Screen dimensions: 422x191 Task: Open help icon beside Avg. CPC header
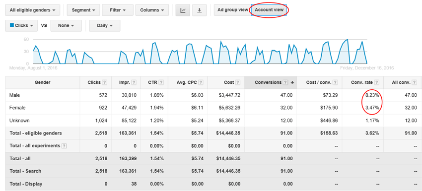coord(201,83)
